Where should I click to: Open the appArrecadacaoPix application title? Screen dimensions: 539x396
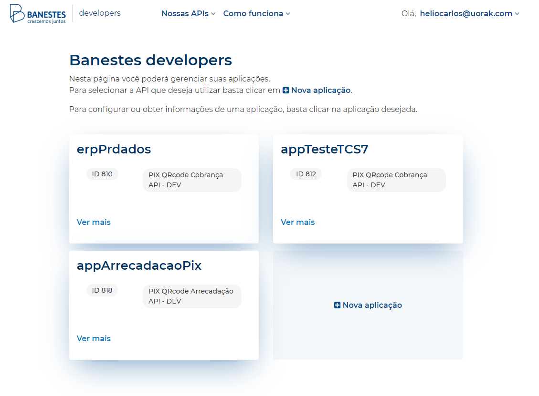[x=139, y=265]
